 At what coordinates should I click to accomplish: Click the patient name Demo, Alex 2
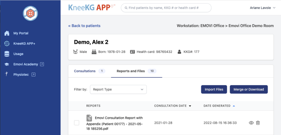click(x=91, y=42)
